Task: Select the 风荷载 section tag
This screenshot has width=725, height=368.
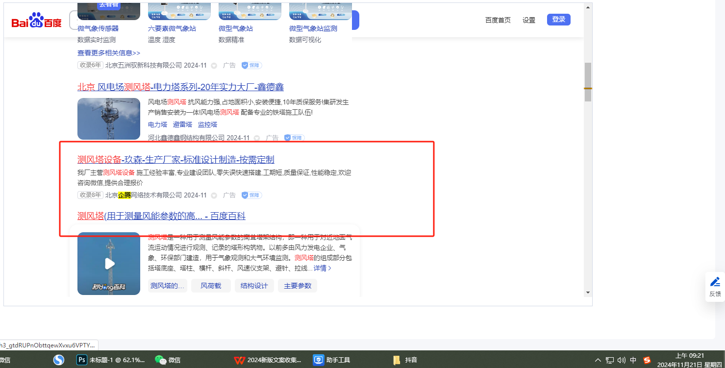Action: tap(211, 286)
